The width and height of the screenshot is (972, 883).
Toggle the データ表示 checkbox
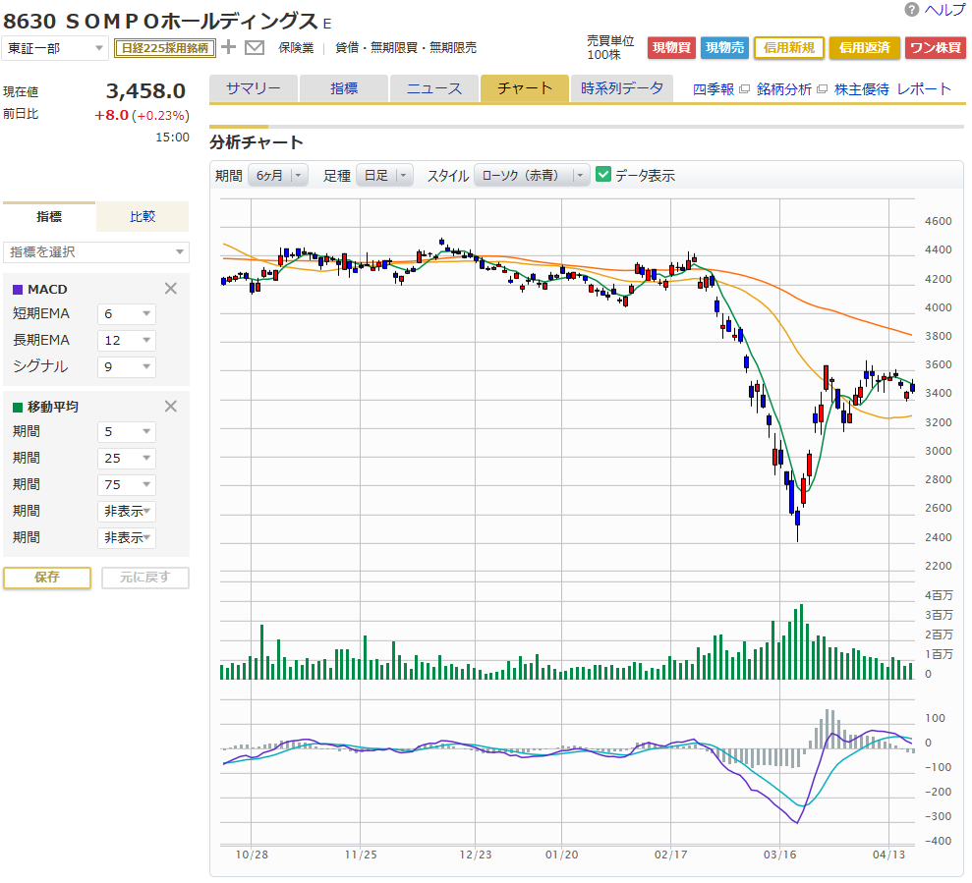(x=603, y=175)
